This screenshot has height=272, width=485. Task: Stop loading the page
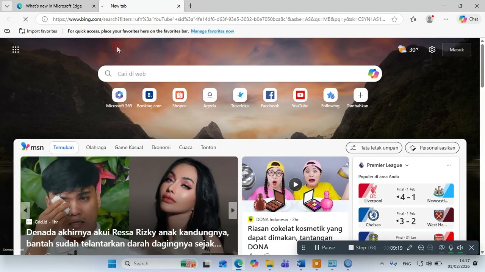click(25, 19)
